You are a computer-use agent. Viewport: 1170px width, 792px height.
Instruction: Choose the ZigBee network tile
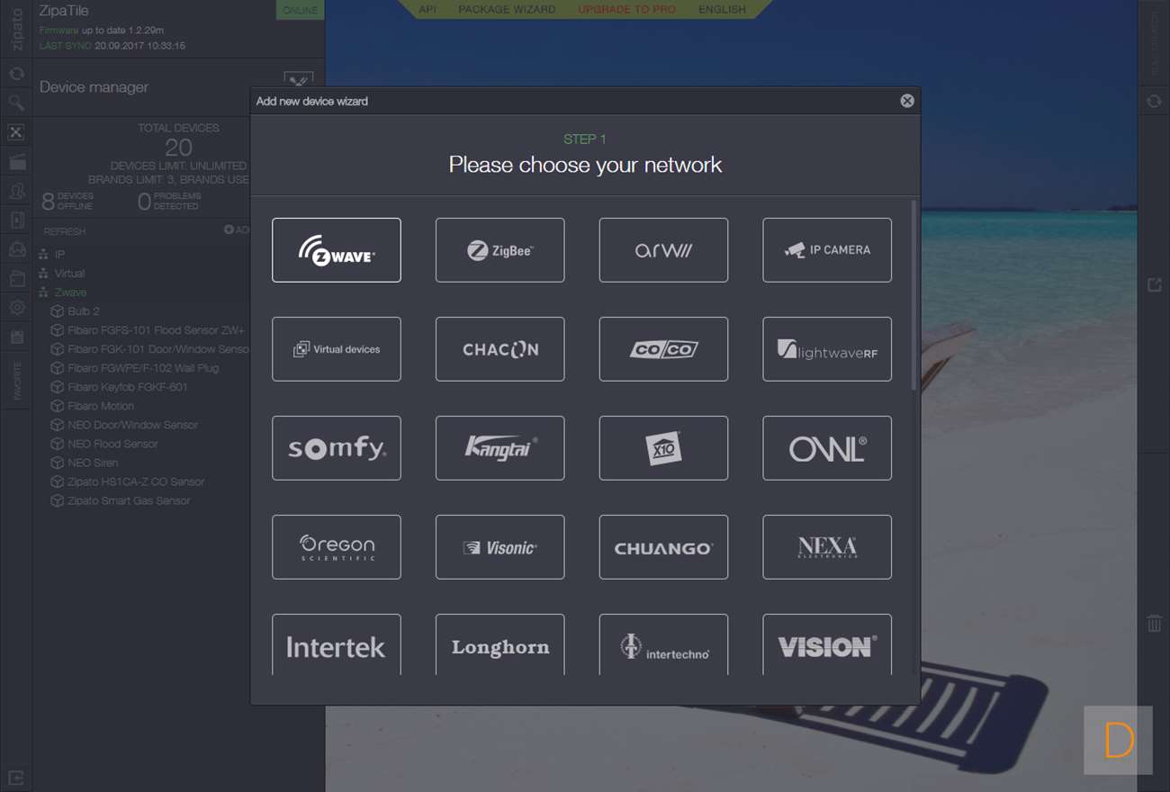[500, 250]
